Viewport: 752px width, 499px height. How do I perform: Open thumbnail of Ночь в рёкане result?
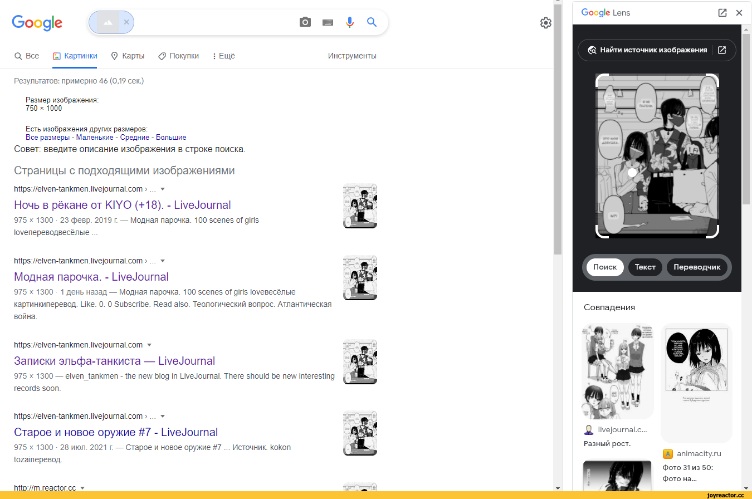[x=360, y=206]
